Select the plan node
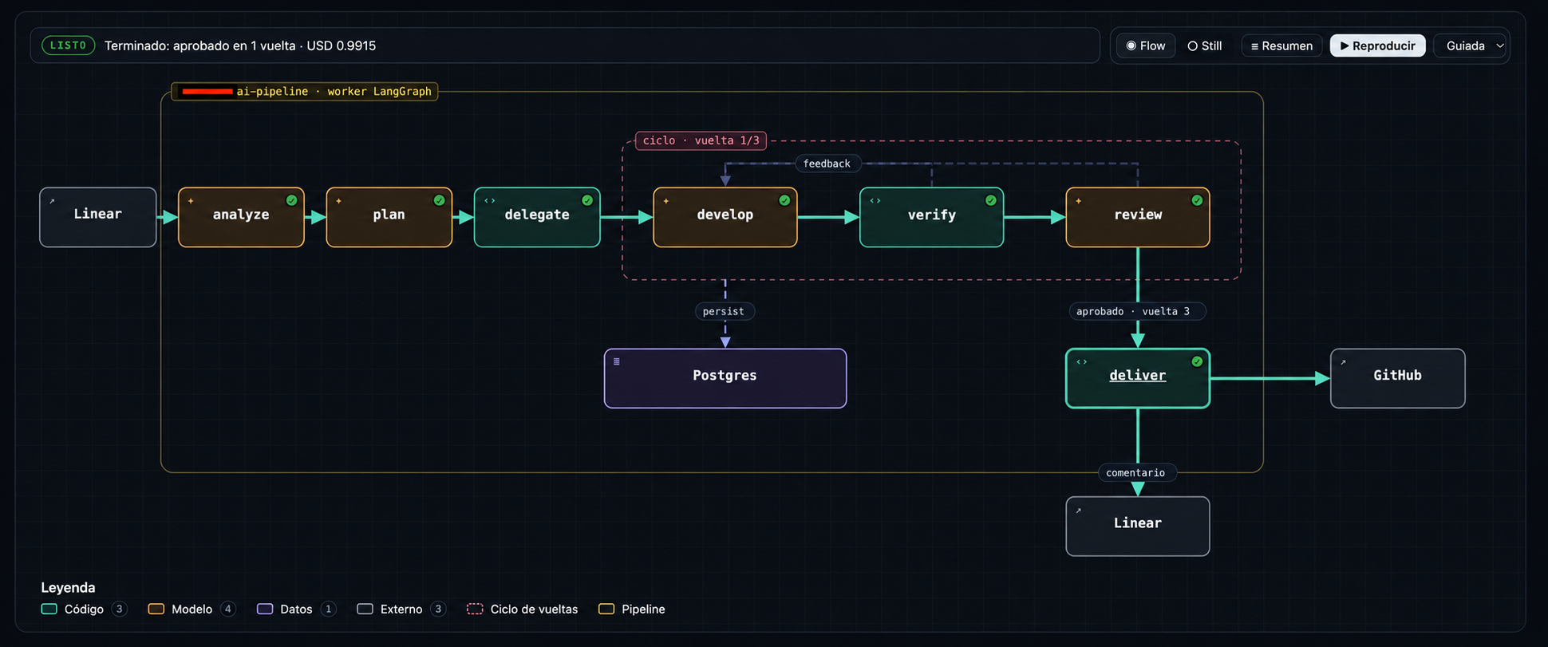The image size is (1548, 647). tap(389, 217)
